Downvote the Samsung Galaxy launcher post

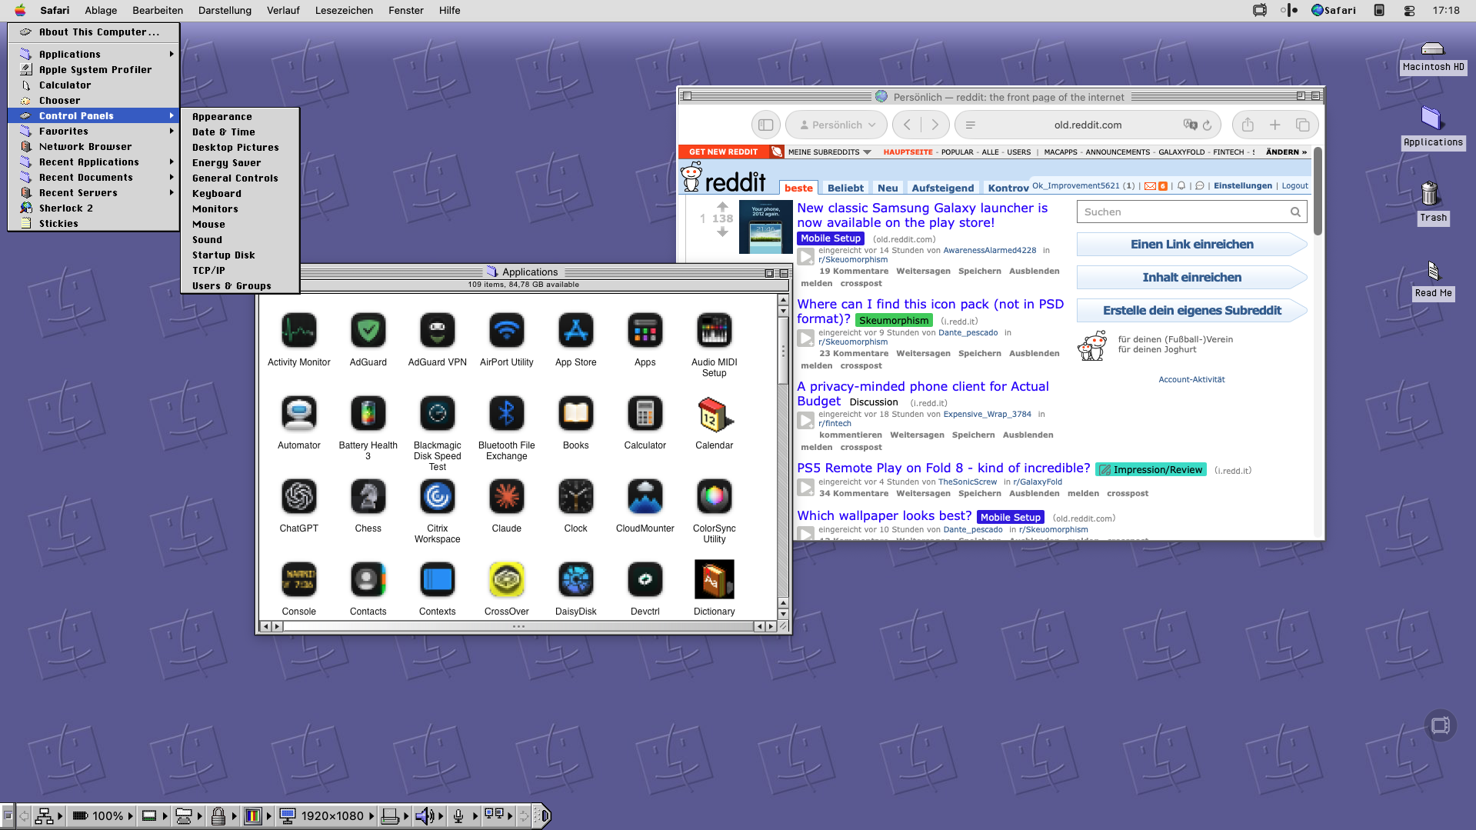coord(722,232)
